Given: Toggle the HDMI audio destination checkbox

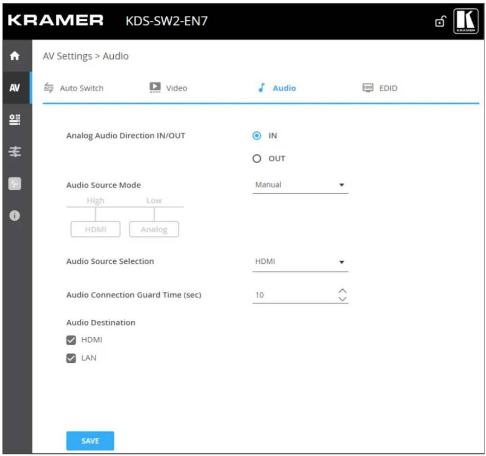Looking at the screenshot, I should [71, 340].
